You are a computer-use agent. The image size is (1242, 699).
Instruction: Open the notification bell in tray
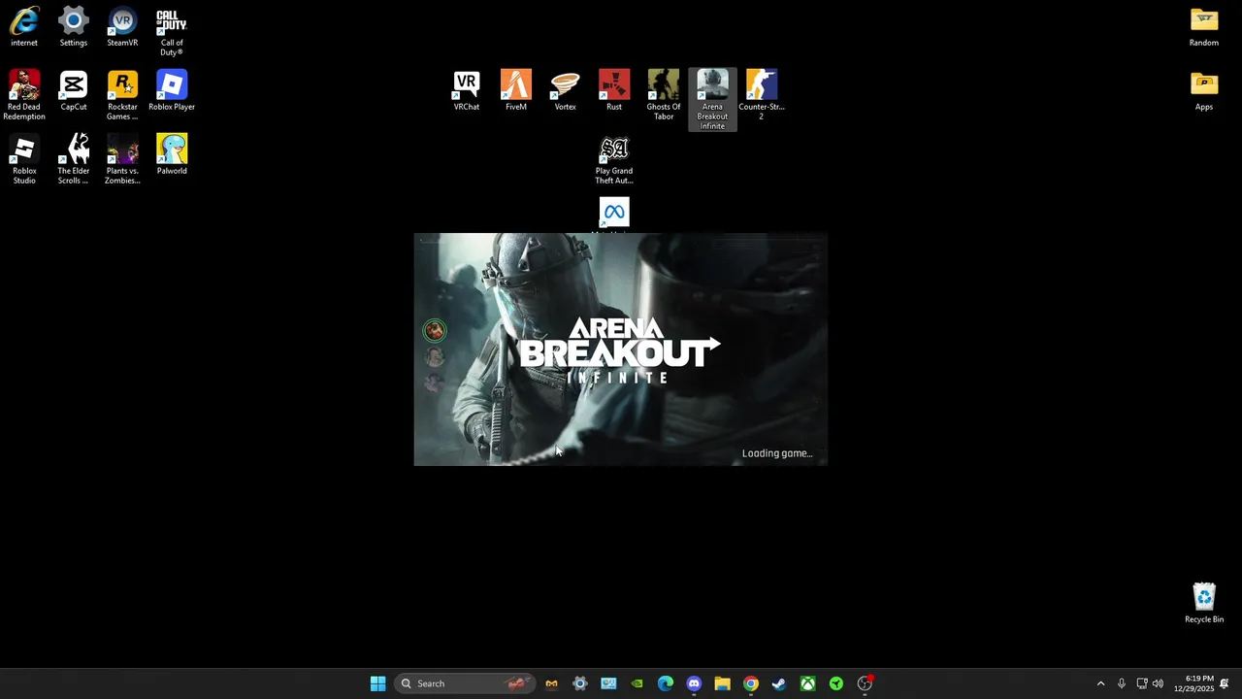click(1225, 683)
